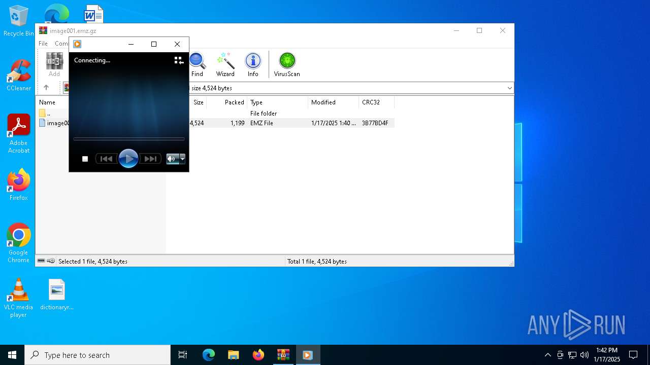Click the Add archive toolbar icon
Viewport: 650px width, 365px height.
pos(54,65)
